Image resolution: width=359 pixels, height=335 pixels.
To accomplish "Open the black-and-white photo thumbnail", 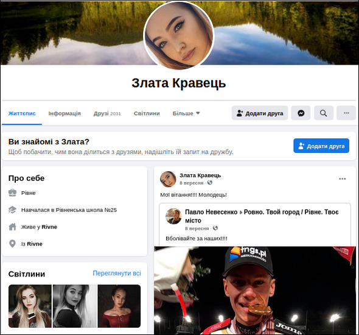I will pos(75,306).
